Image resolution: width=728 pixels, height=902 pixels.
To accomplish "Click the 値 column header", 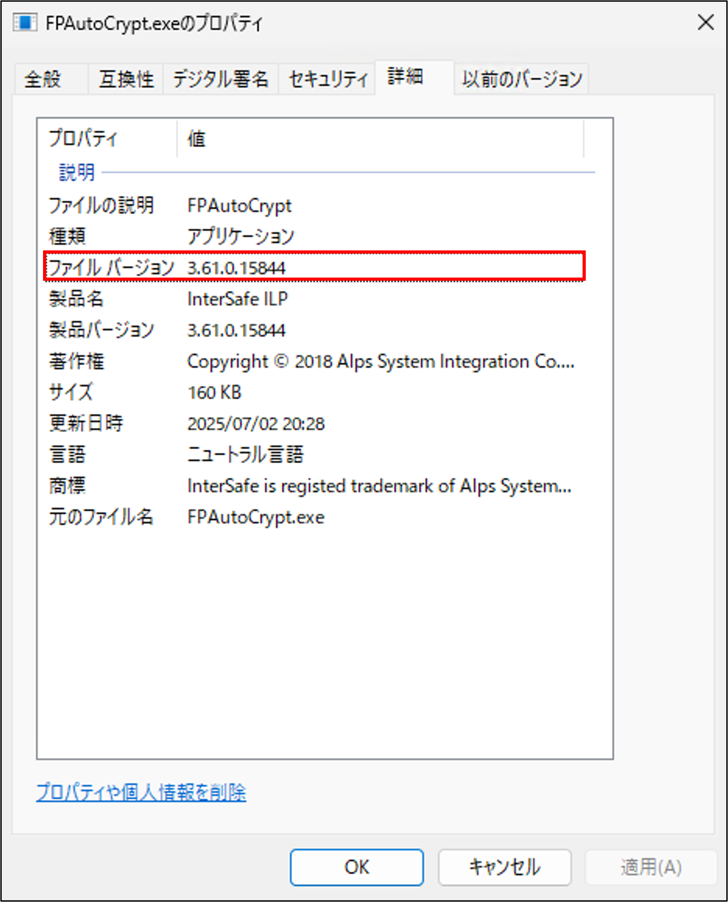I will [197, 138].
